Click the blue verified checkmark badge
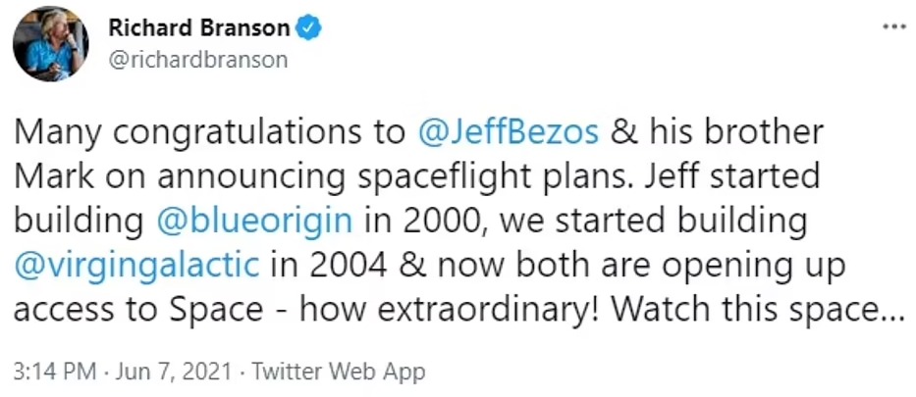Image resolution: width=916 pixels, height=397 pixels. (310, 29)
